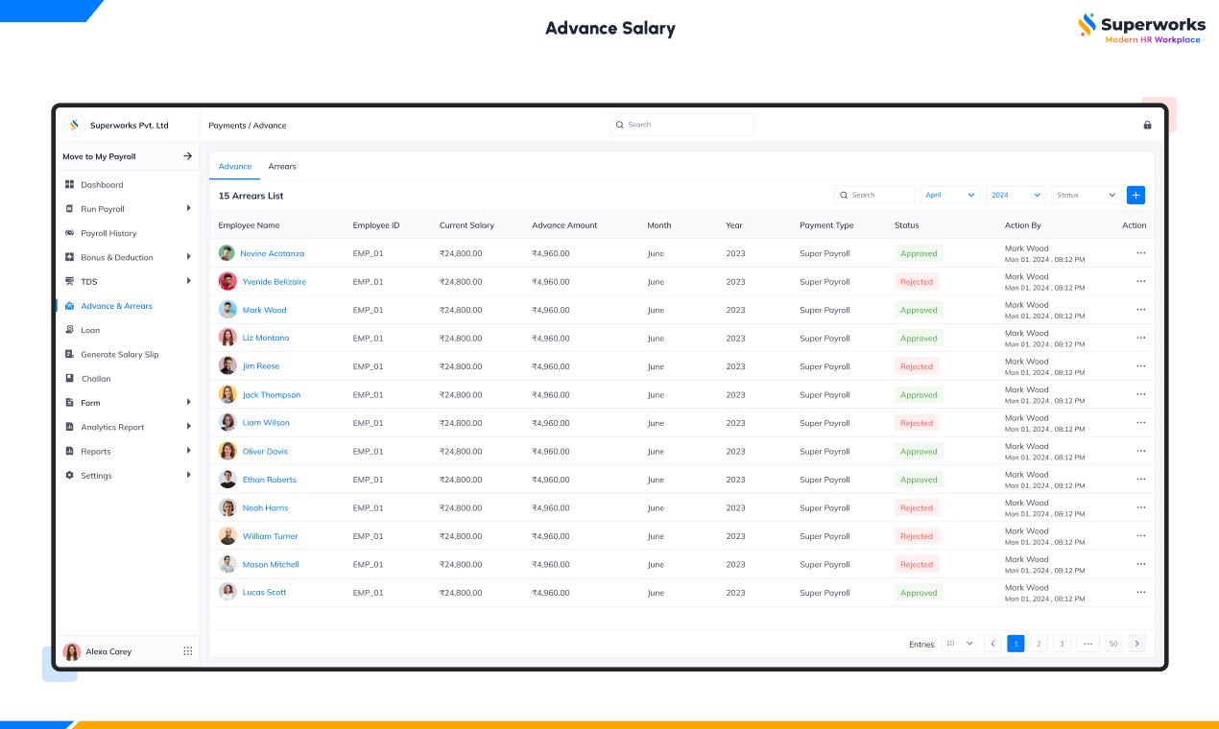Open the Status filter dropdown
This screenshot has width=1219, height=729.
(x=1086, y=195)
